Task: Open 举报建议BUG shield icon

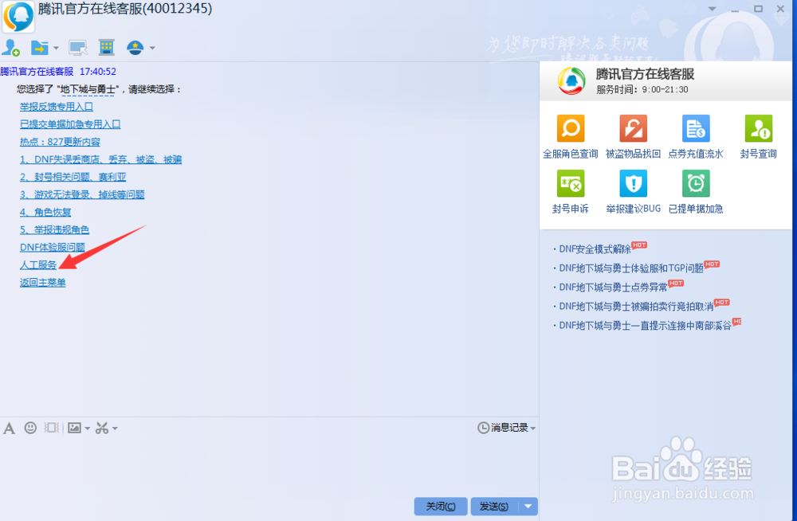Action: click(x=633, y=183)
